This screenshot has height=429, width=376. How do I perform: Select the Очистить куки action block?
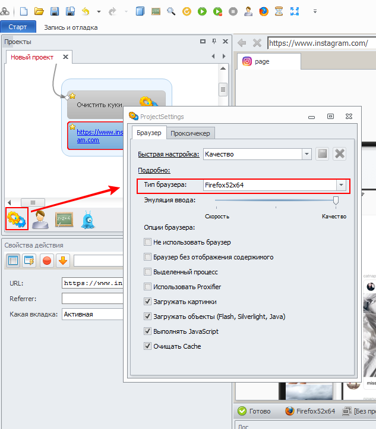click(x=99, y=105)
